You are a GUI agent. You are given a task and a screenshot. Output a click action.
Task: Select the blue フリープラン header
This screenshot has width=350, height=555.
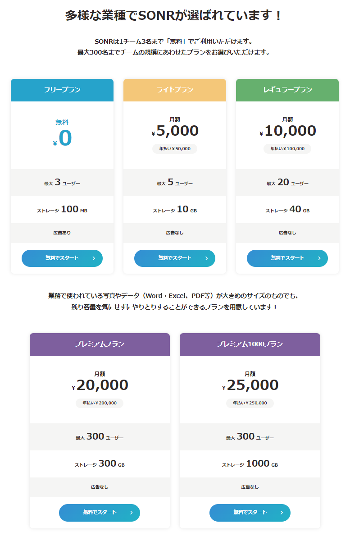(x=62, y=90)
